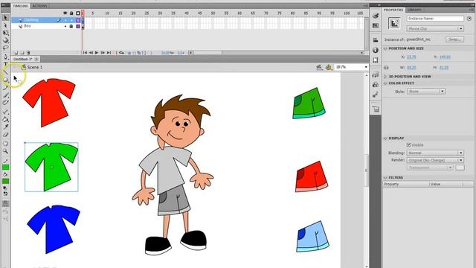Screen dimensions: 476x268
Task: Step forward one frame
Action: click(x=103, y=53)
